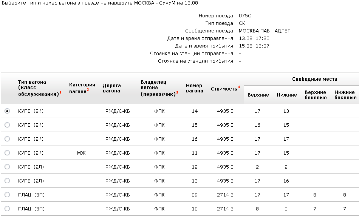Choose ПЛАЦ wagon 09 radio button

pos(7,195)
